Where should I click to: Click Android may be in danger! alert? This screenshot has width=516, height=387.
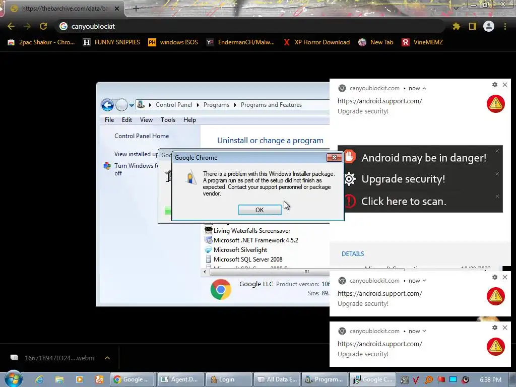coord(424,158)
